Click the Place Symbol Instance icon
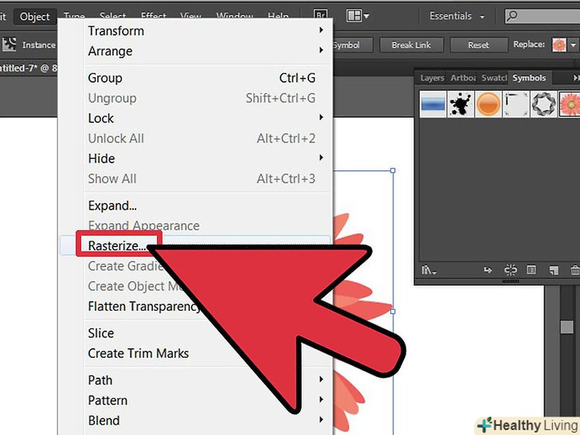Viewport: 580px width, 435px height. pyautogui.click(x=488, y=270)
